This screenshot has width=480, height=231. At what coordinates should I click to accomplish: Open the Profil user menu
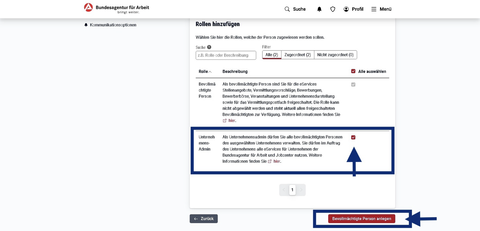click(353, 9)
